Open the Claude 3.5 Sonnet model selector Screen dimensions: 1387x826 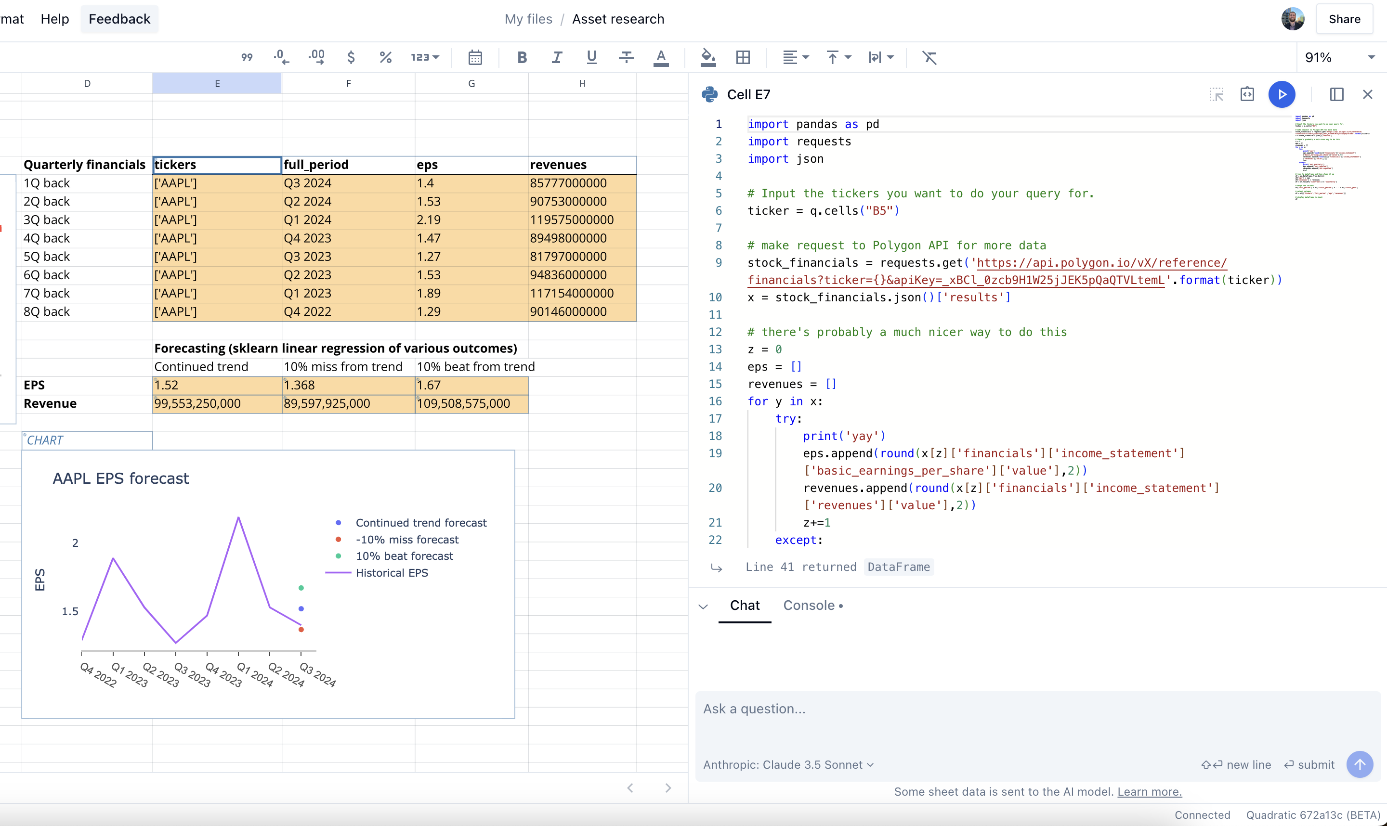coord(788,765)
